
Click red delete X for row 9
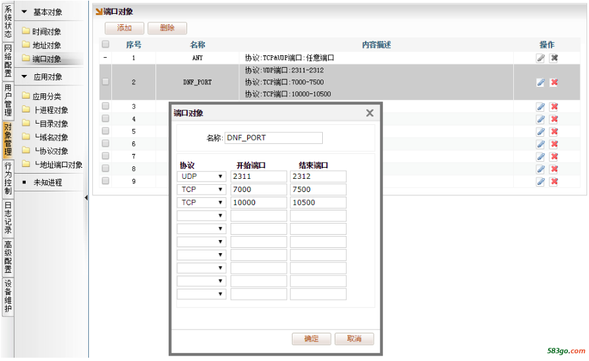point(553,181)
